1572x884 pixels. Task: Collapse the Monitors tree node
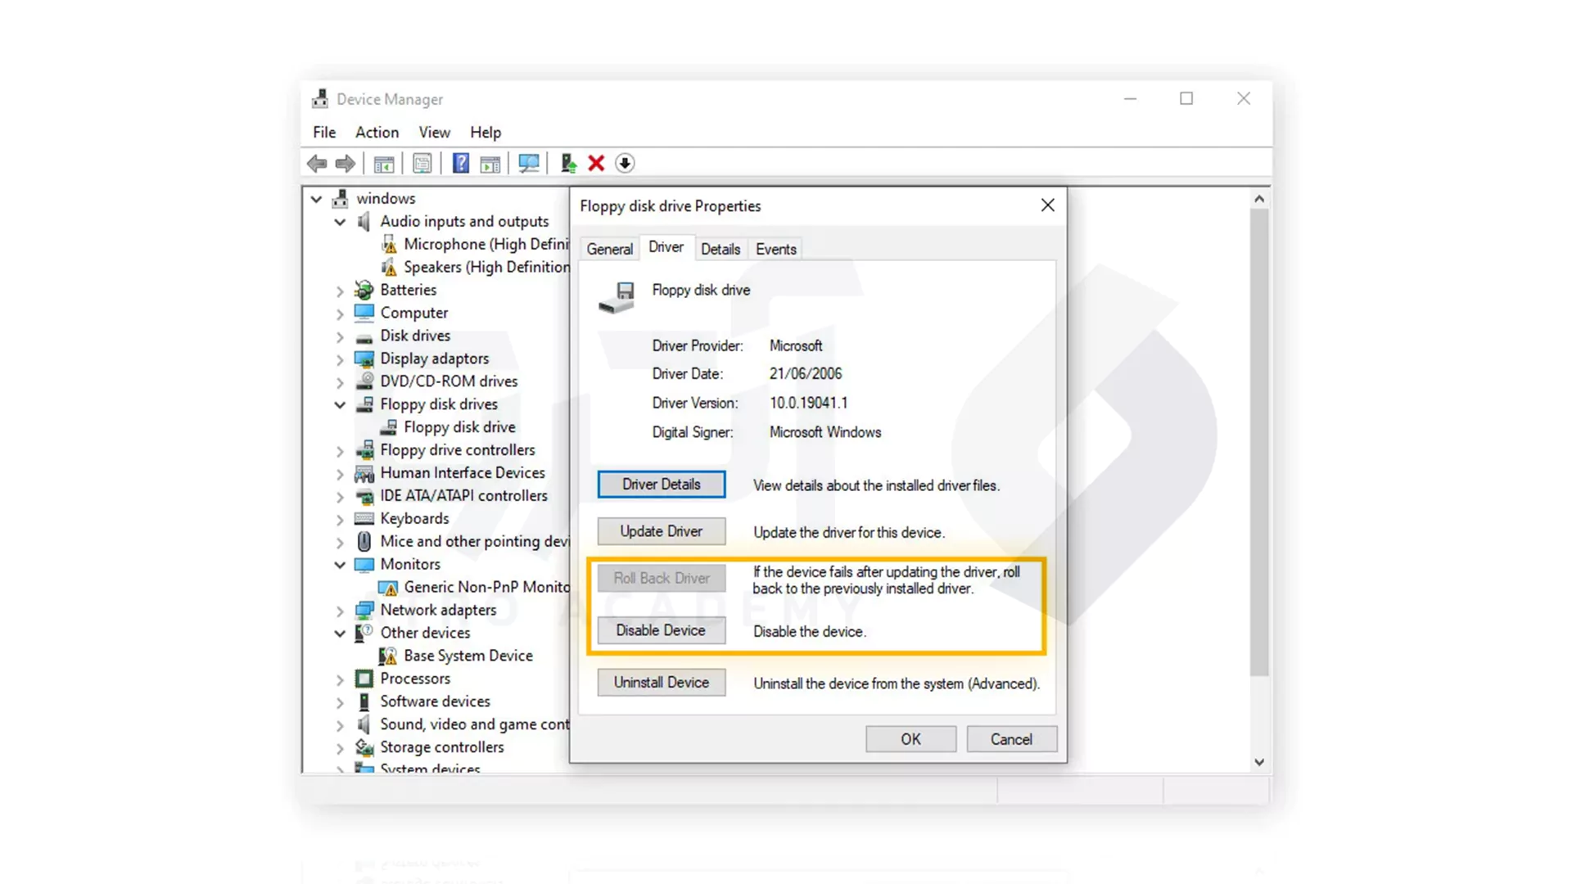[x=340, y=565]
